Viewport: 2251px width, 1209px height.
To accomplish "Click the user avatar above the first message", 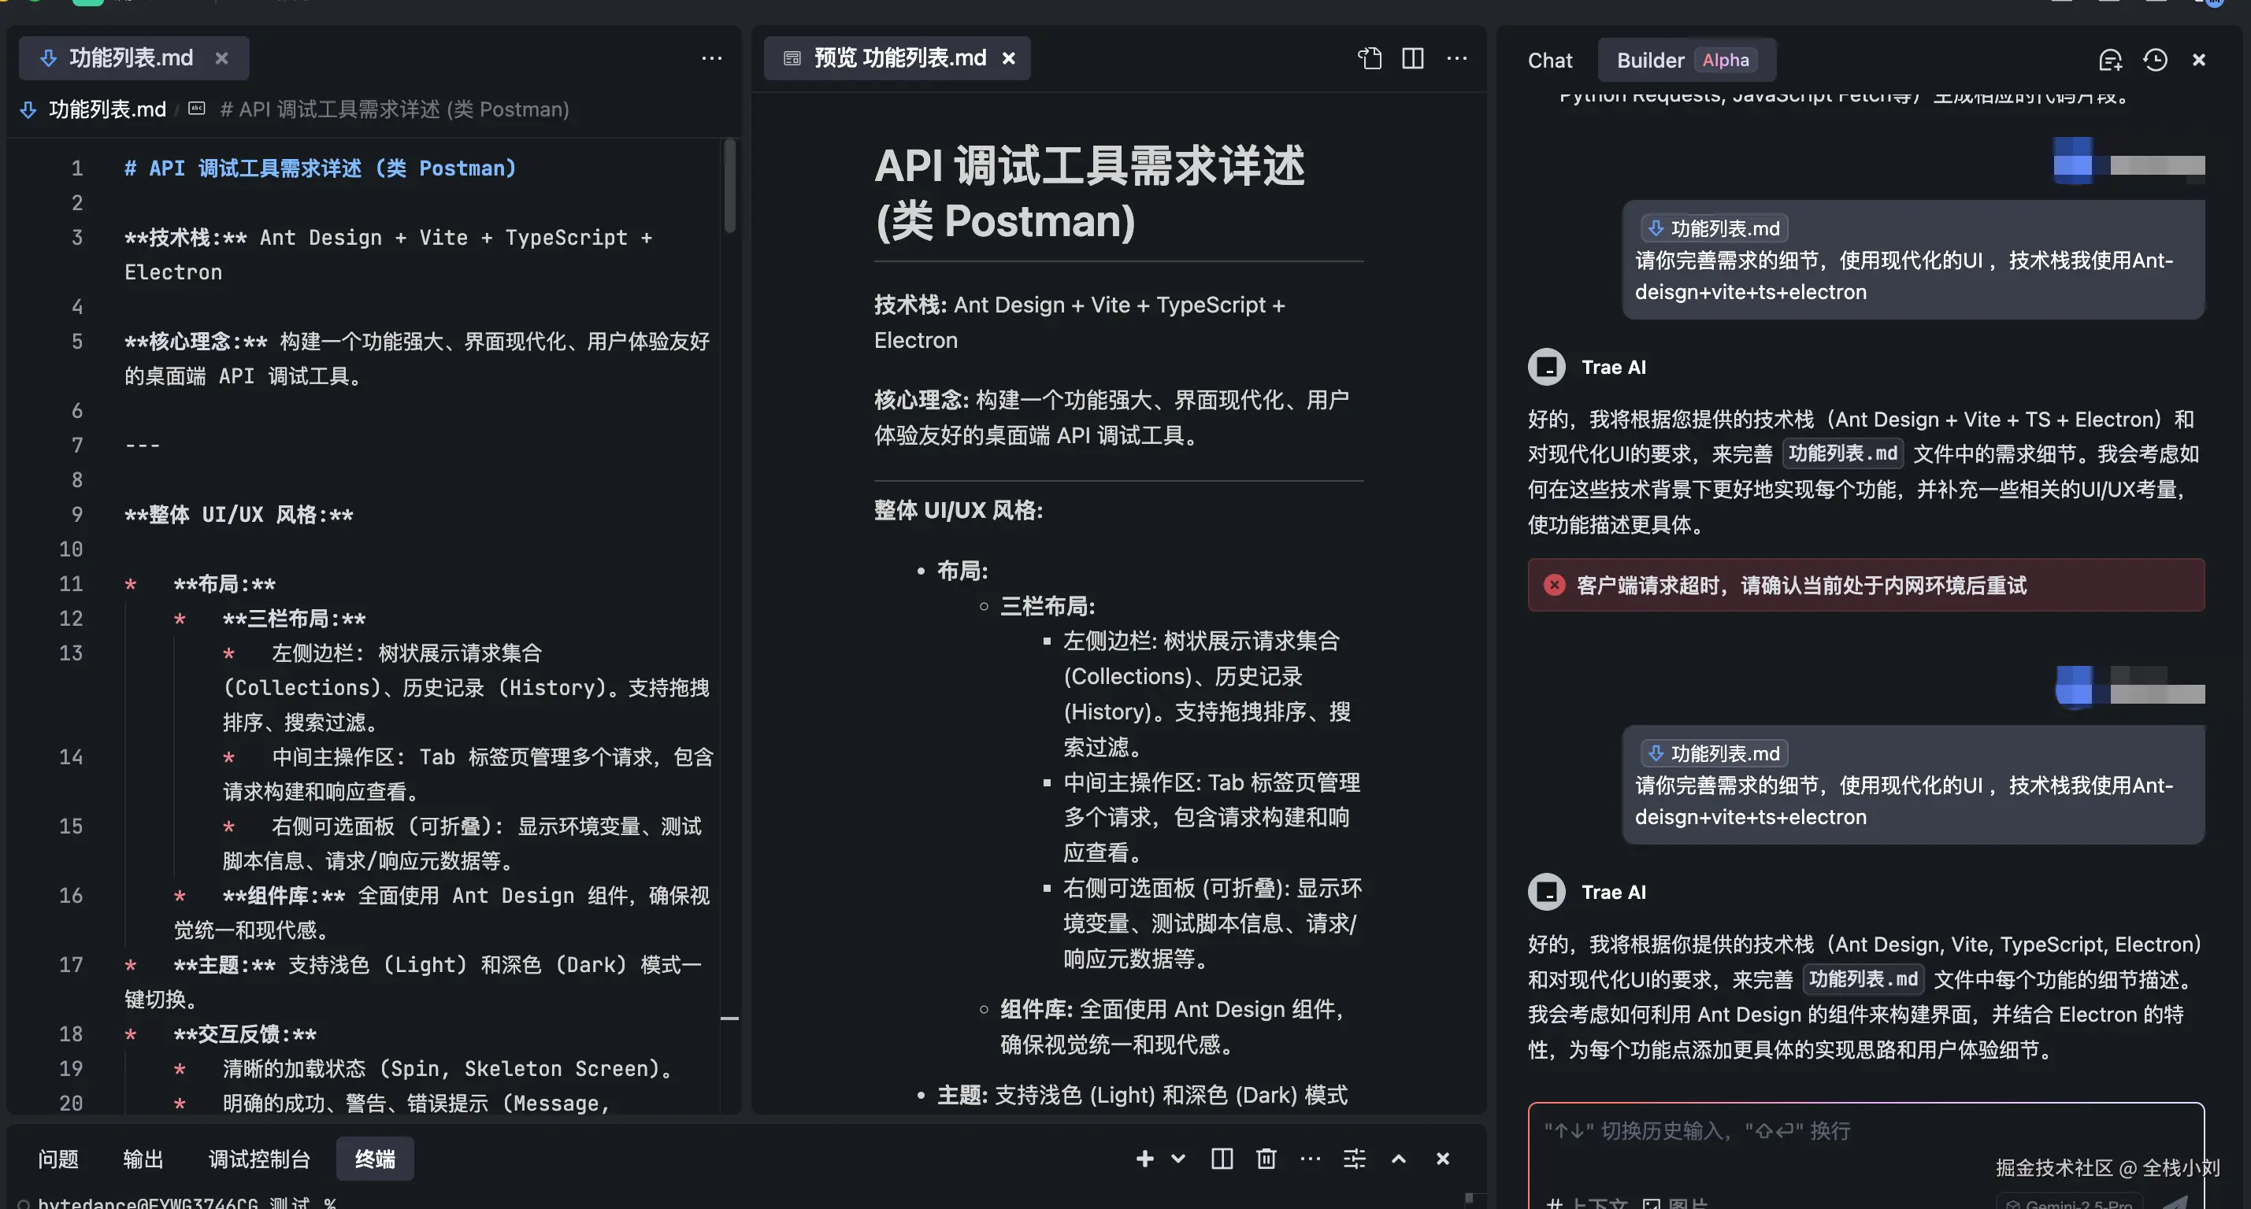I will (x=2073, y=161).
